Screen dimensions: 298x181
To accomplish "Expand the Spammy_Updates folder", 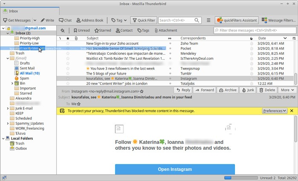I will click(8, 123).
